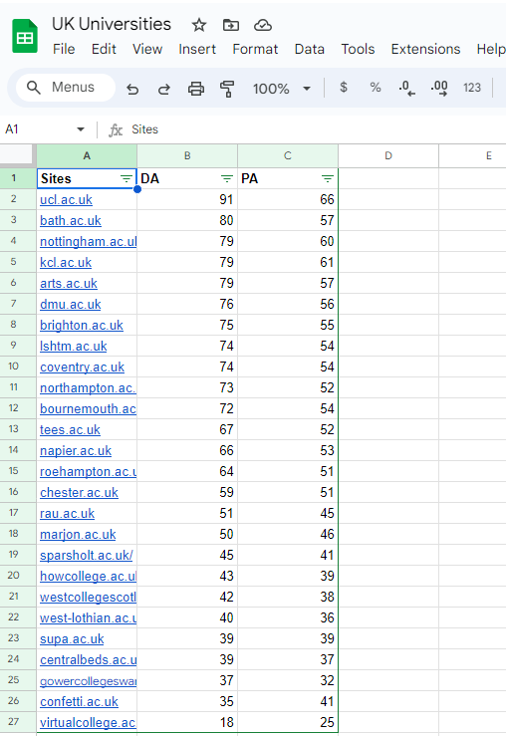
Task: Click the move to folder icon
Action: coord(230,25)
